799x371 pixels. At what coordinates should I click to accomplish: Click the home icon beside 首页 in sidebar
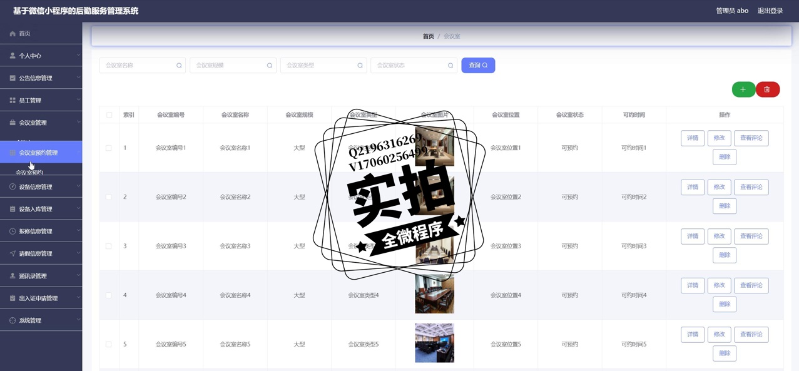coord(13,34)
